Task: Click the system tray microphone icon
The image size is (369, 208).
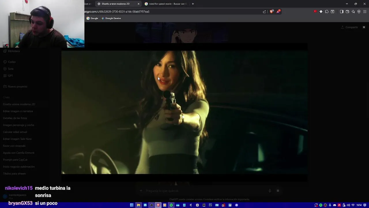Action: 330,205
